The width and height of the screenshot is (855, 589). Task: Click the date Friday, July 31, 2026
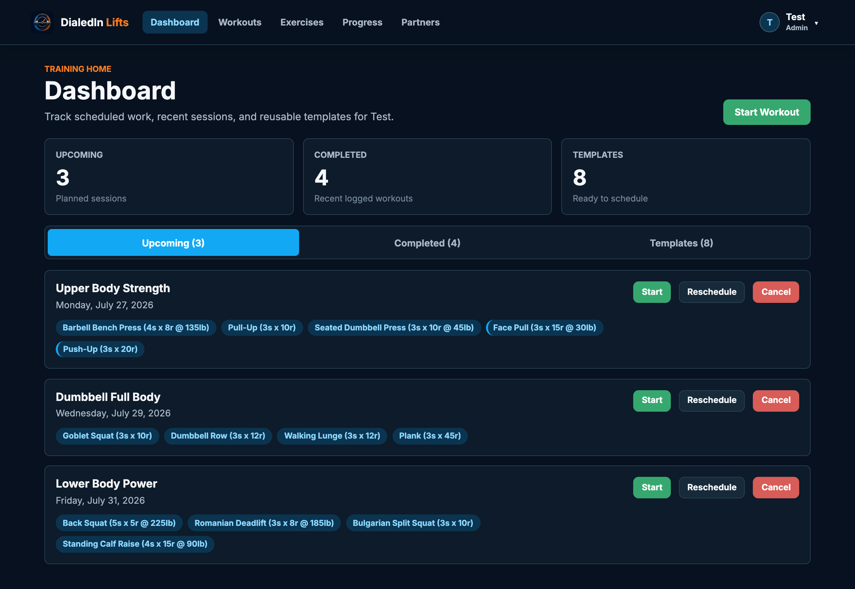[100, 500]
